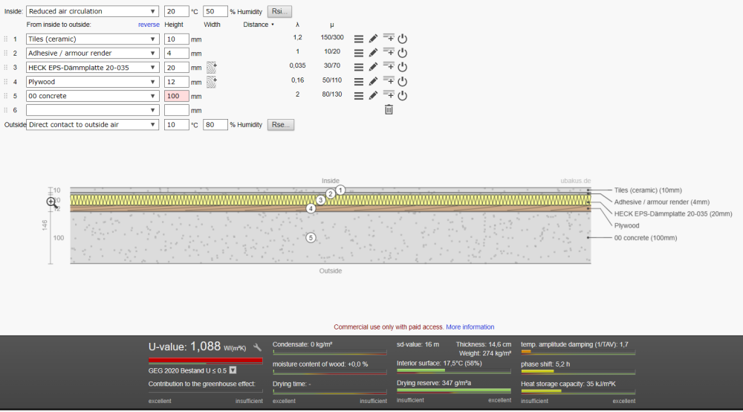Open the 'More information' link

click(470, 326)
